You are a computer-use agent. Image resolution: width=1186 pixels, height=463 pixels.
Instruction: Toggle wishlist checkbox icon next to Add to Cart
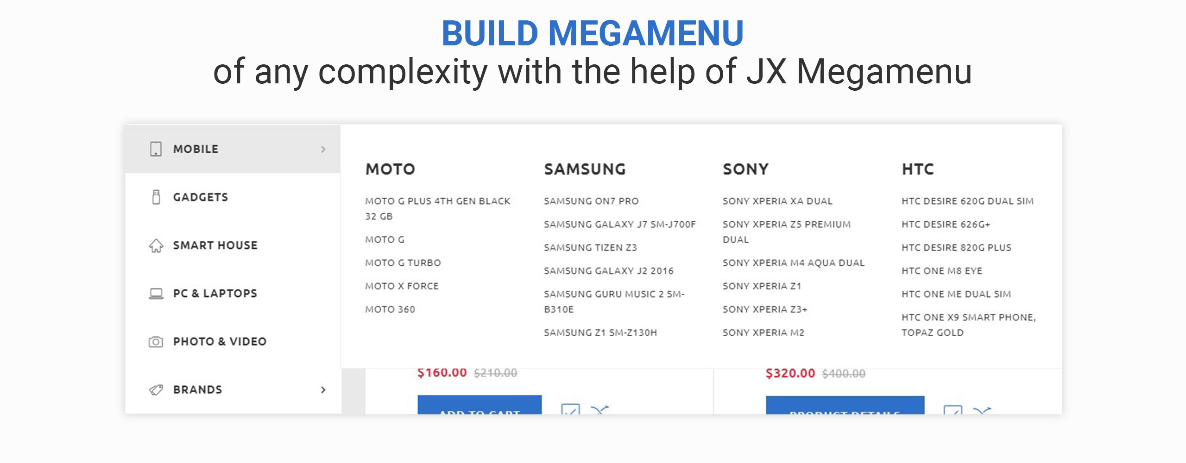pyautogui.click(x=570, y=409)
